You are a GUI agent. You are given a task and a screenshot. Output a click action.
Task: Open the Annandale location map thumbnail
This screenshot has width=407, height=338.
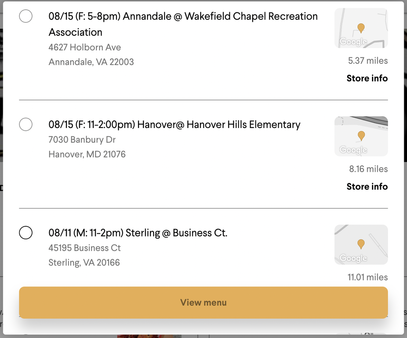coord(361,28)
